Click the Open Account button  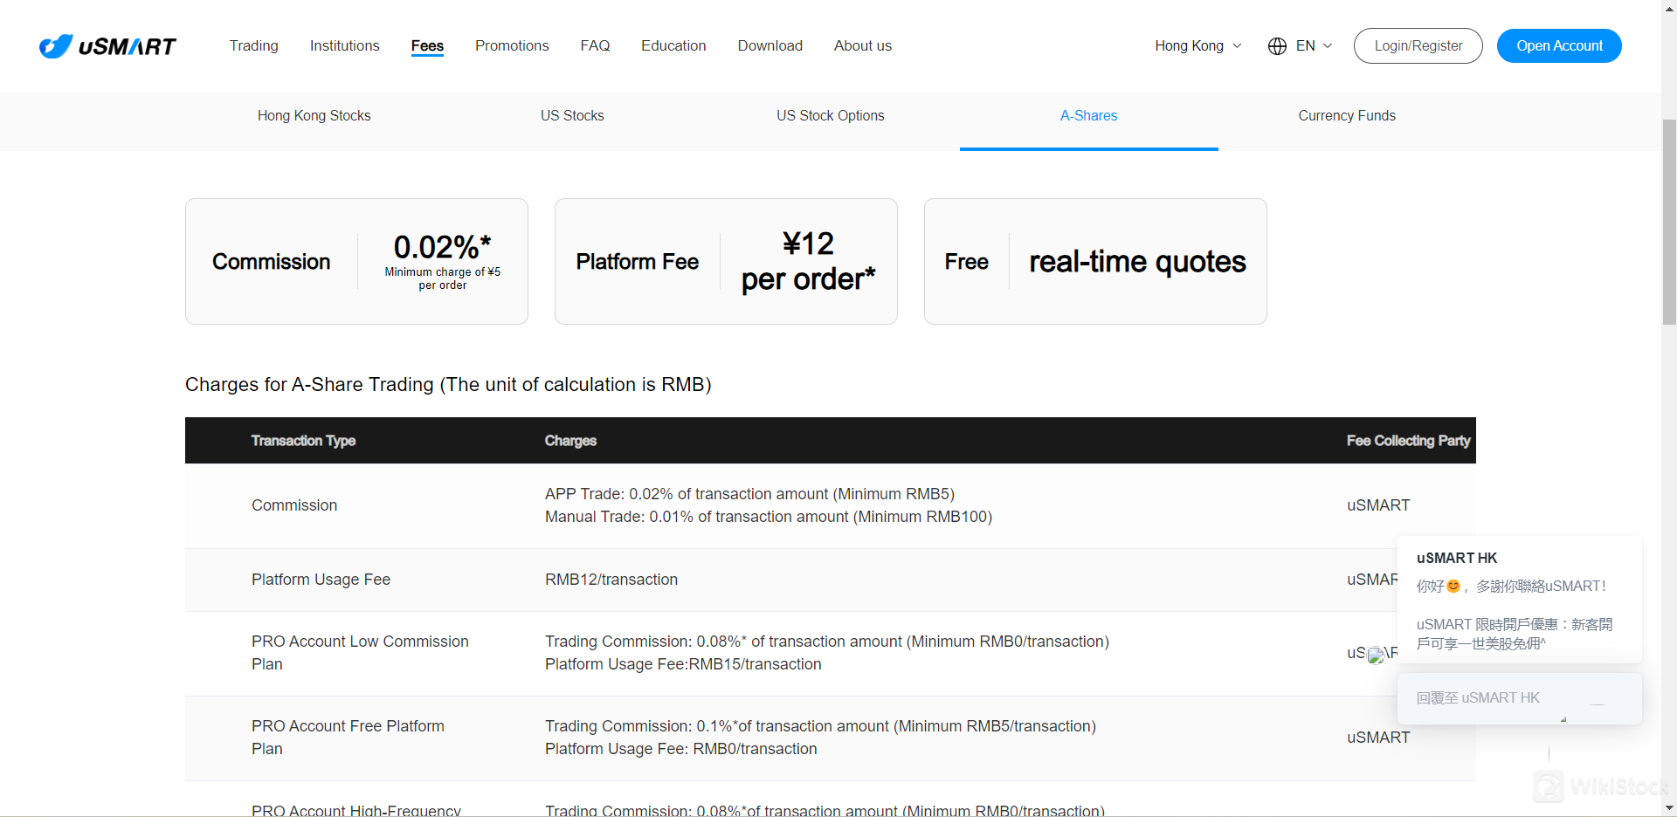[x=1559, y=46]
